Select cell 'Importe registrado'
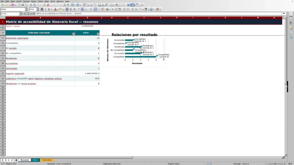This screenshot has width=294, height=165. coord(40,74)
